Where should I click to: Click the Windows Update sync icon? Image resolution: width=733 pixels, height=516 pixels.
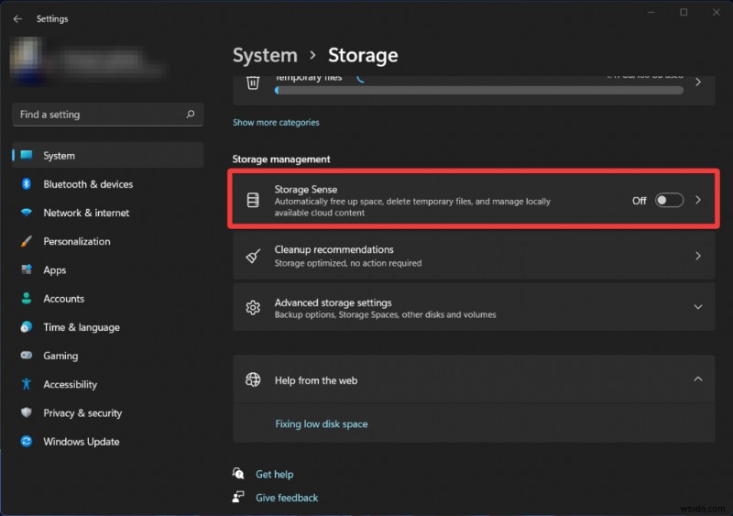27,441
